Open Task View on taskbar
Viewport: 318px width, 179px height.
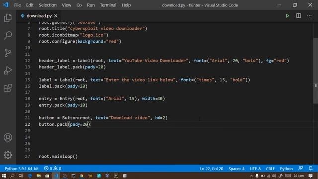(x=21, y=176)
